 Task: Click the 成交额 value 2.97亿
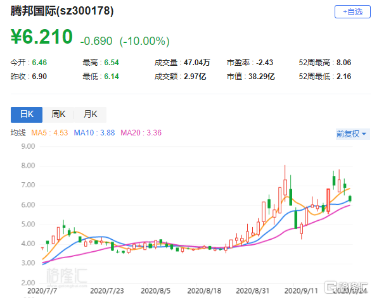pos(195,77)
